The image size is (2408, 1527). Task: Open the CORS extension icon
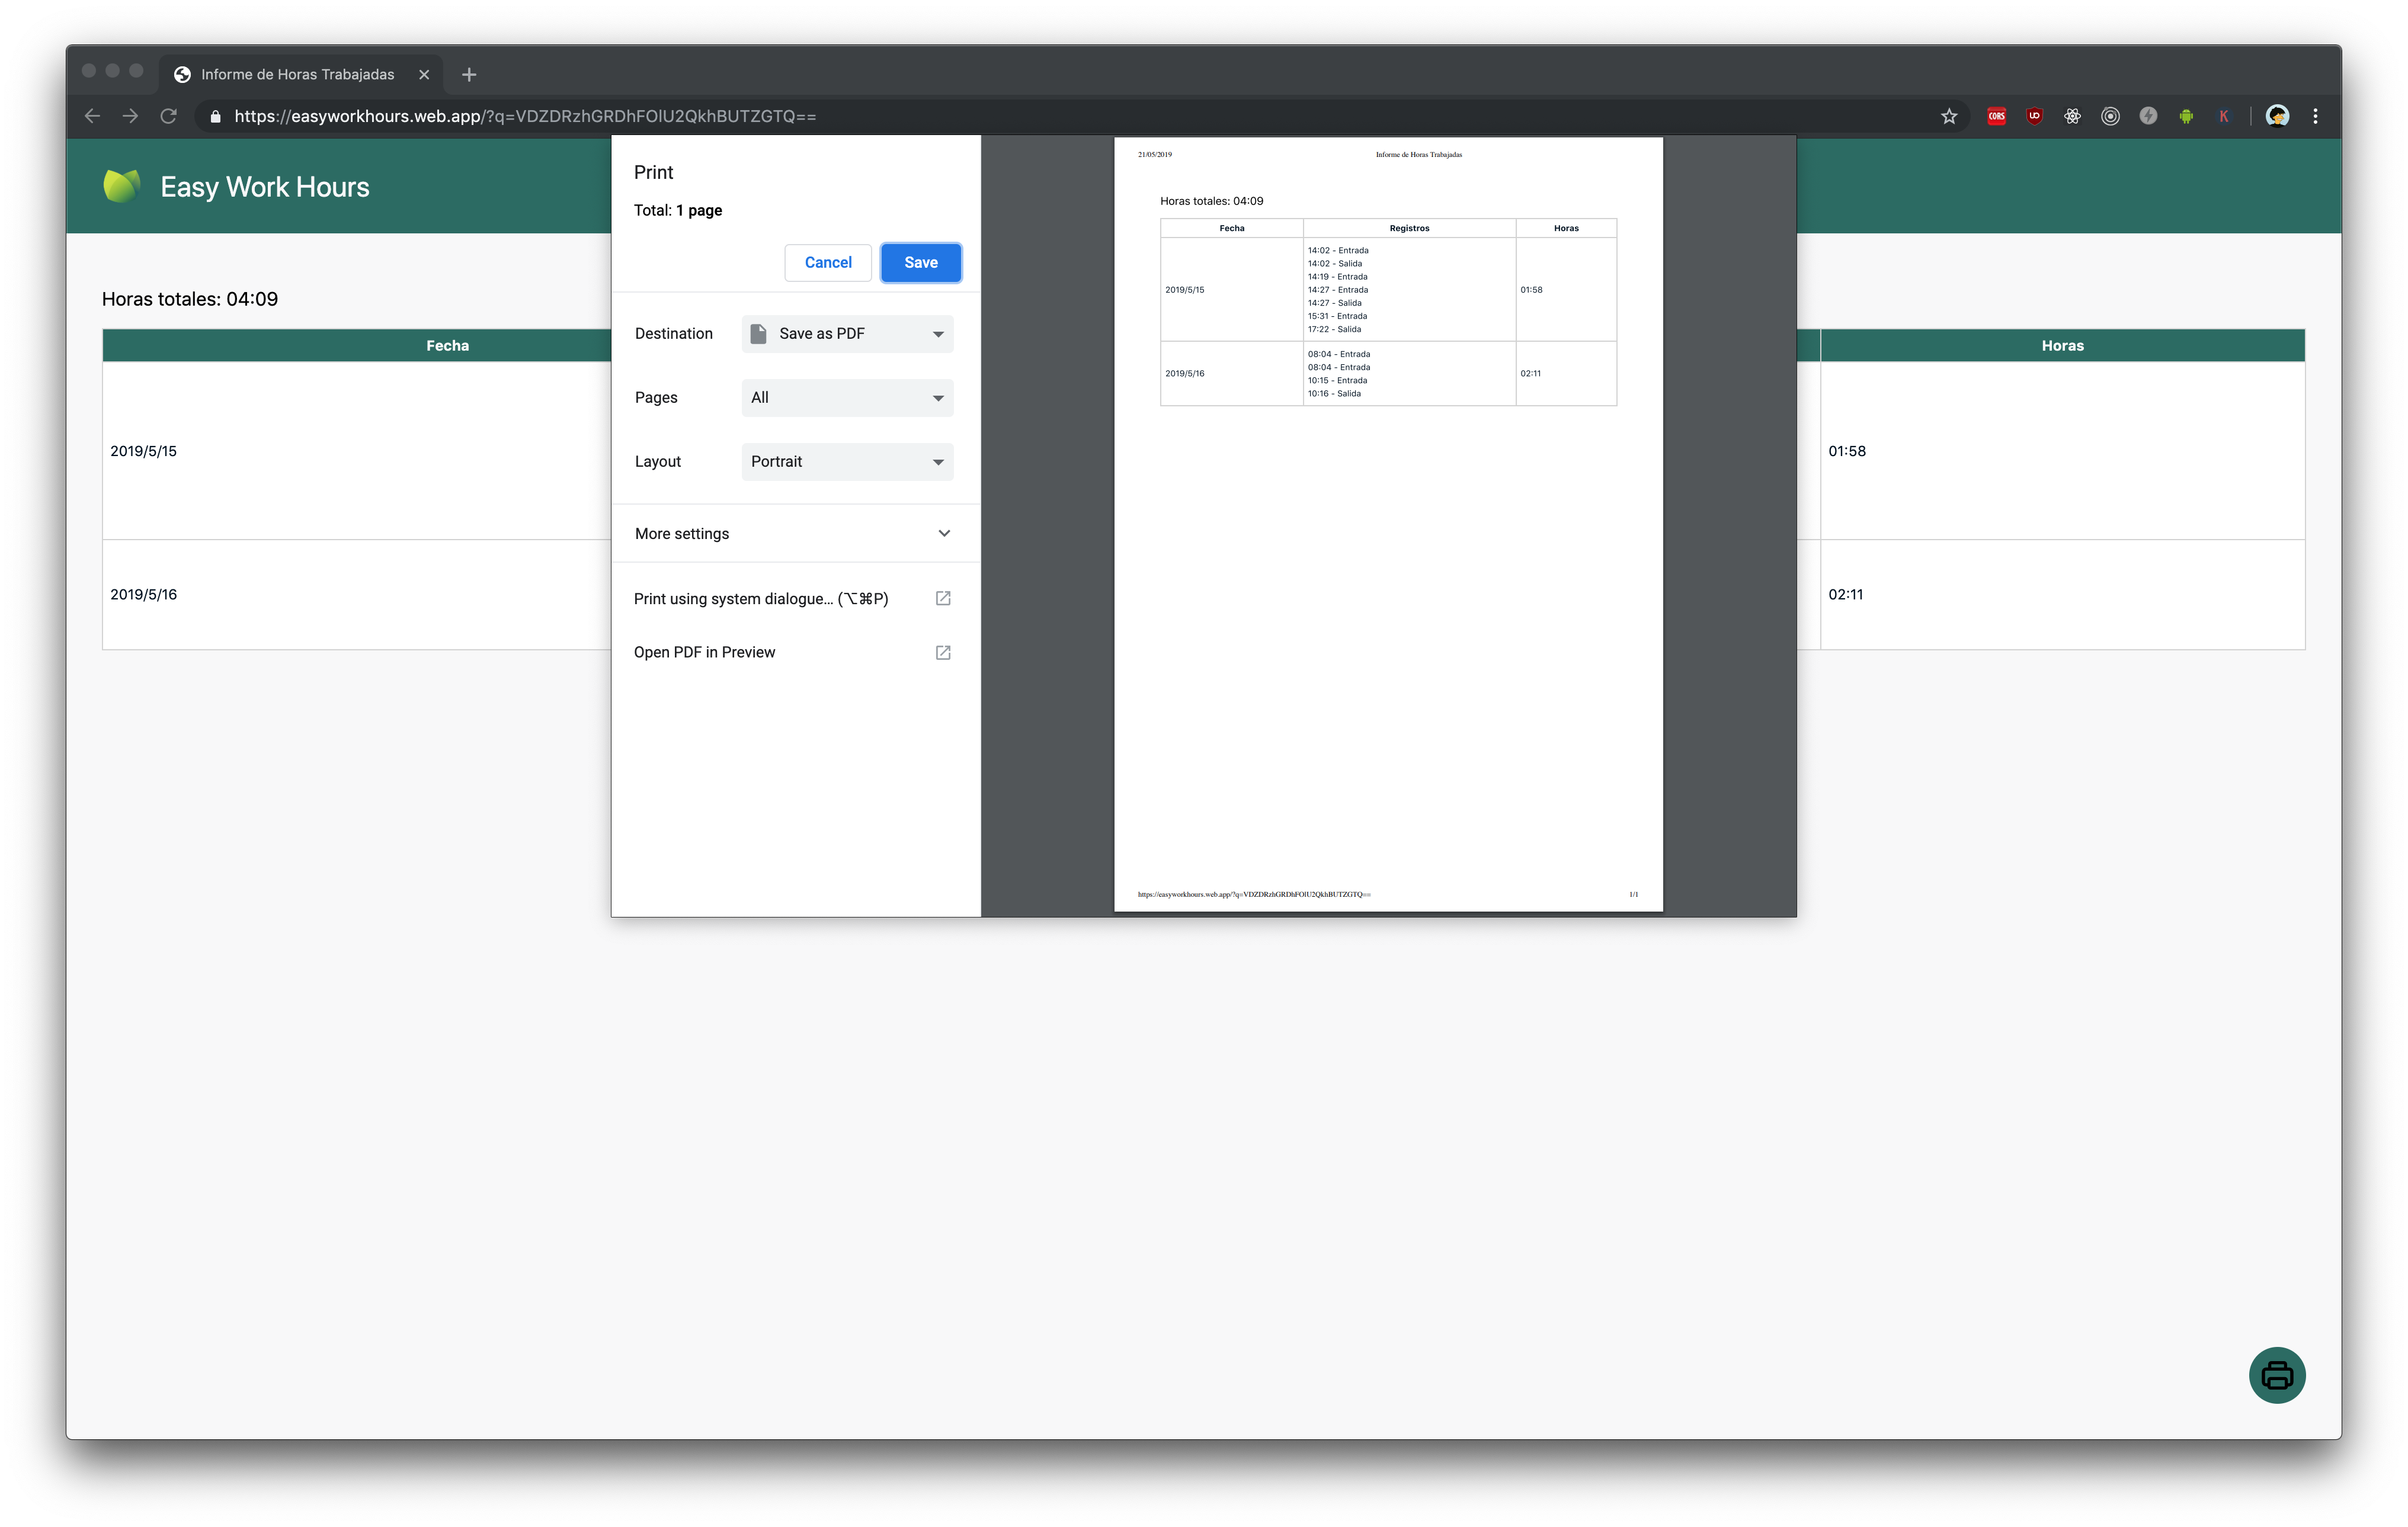pyautogui.click(x=1996, y=116)
